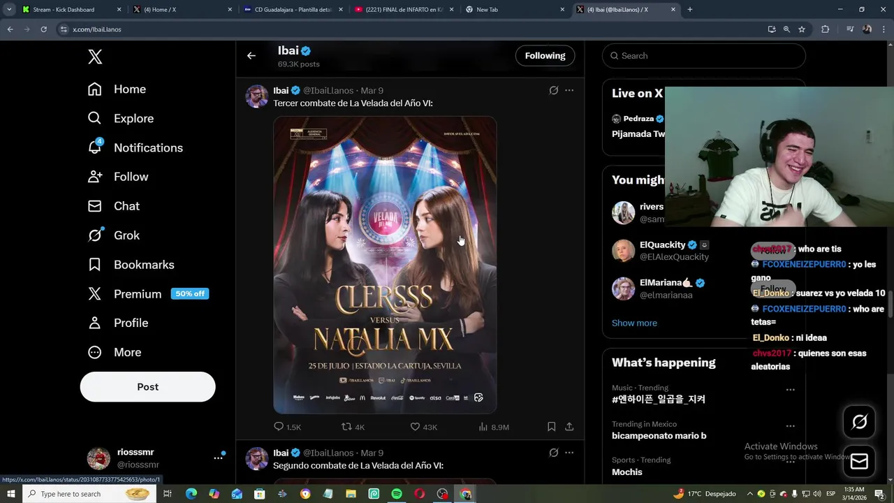The height and width of the screenshot is (503, 894).
Task: Open Spotify from the taskbar
Action: coord(397,494)
